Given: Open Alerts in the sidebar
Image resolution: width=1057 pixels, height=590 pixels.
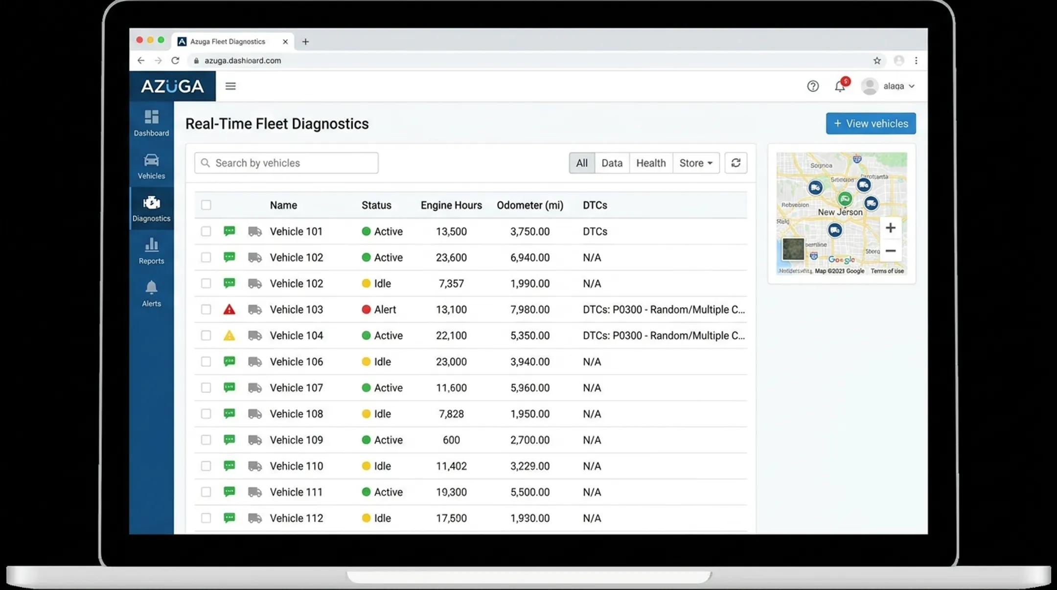Looking at the screenshot, I should click(x=151, y=294).
